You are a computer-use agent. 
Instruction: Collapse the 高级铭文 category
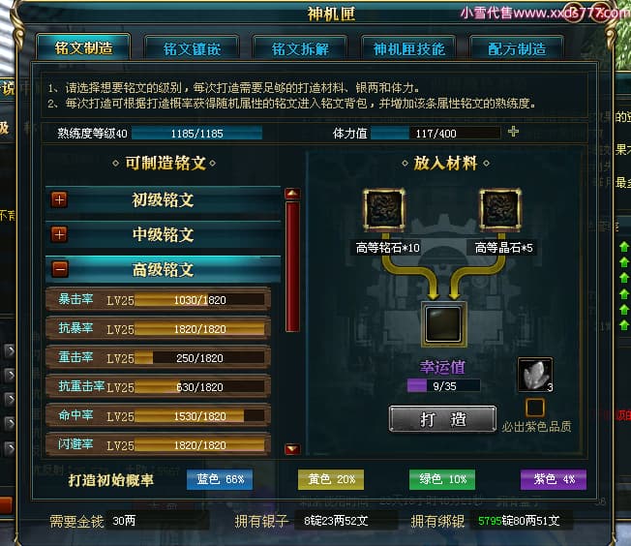pyautogui.click(x=60, y=269)
